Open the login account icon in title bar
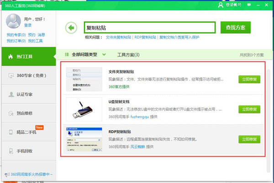Image resolution: width=274 pixels, height=183 pixels. [221, 5]
